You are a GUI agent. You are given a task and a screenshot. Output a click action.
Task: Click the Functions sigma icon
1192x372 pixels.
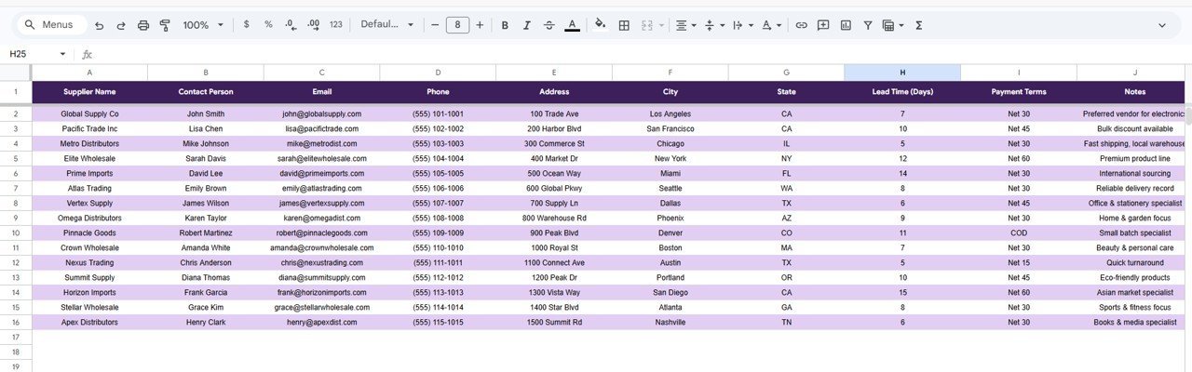click(918, 25)
